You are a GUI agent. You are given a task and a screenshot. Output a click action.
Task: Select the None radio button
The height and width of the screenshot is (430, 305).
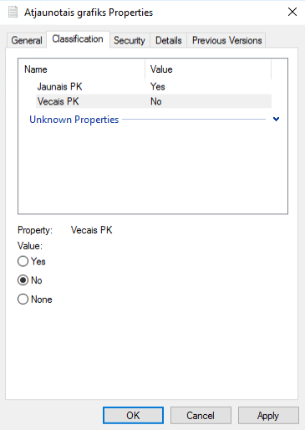pos(23,299)
